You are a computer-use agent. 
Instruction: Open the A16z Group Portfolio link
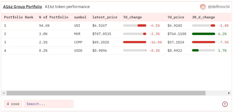[23, 7]
